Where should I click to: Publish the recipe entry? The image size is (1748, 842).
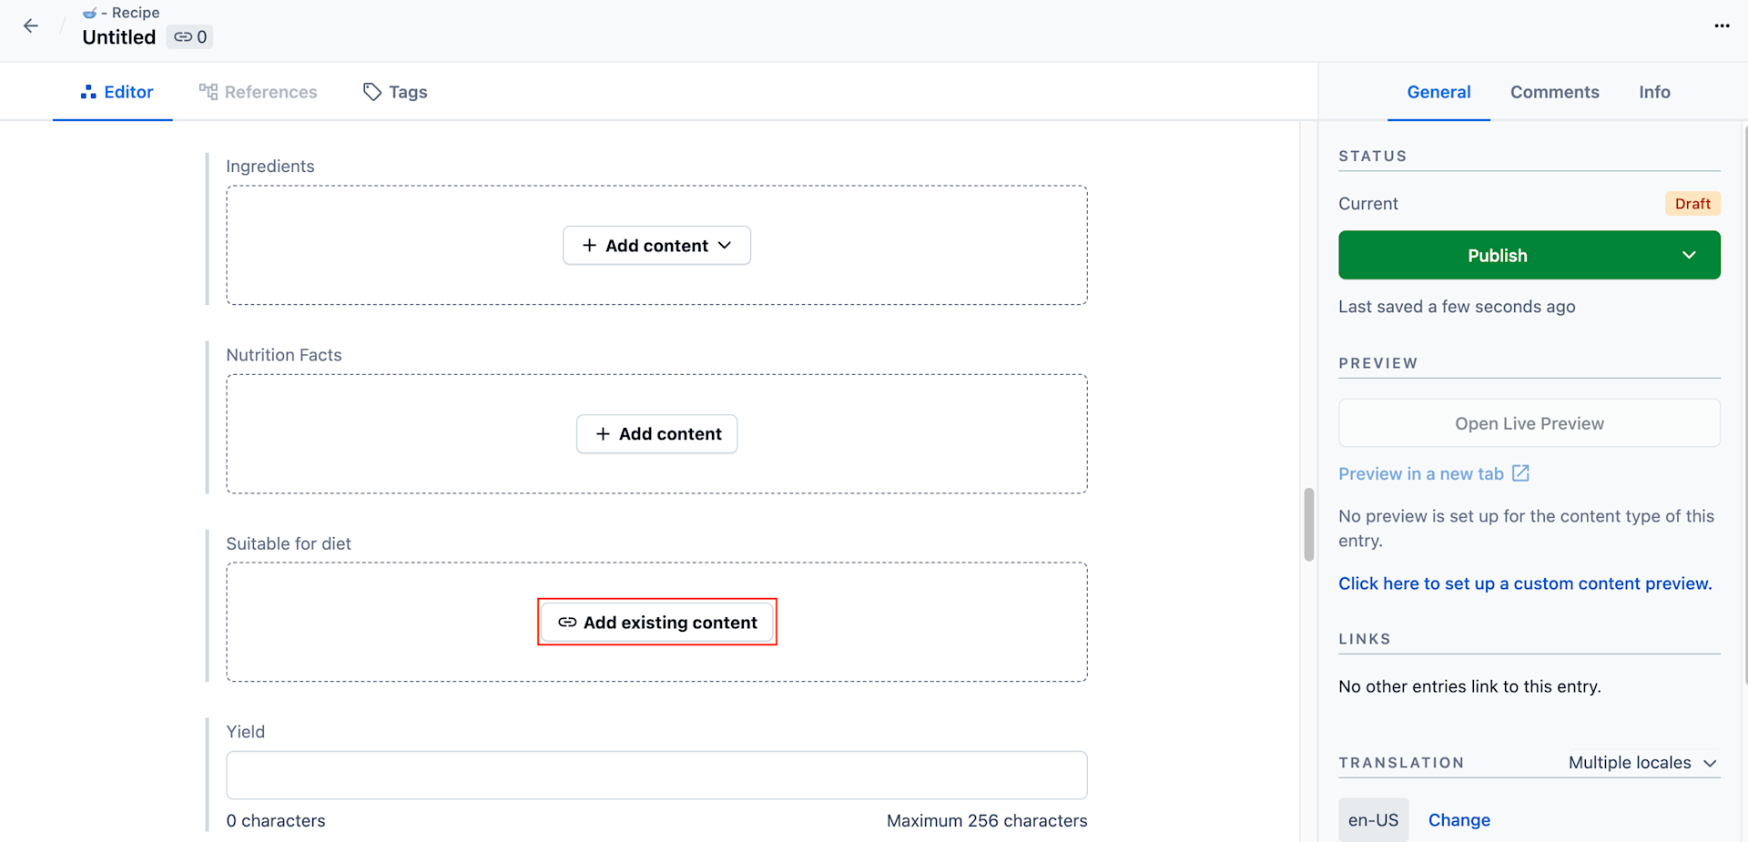[x=1498, y=255]
